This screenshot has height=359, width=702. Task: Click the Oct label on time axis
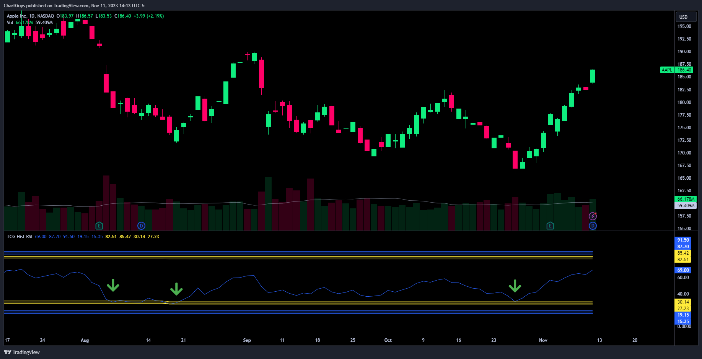click(x=388, y=340)
